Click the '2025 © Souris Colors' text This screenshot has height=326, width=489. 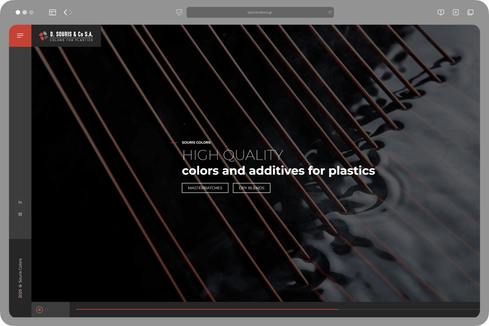[20, 278]
